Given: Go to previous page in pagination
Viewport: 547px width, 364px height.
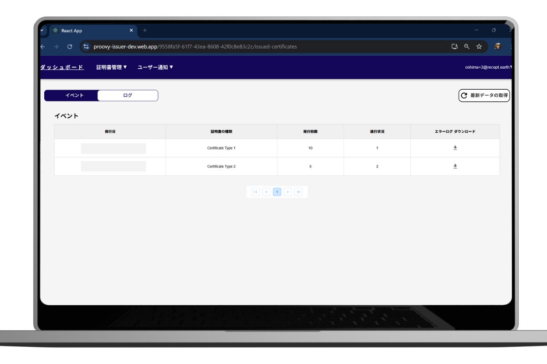Looking at the screenshot, I should 267,192.
